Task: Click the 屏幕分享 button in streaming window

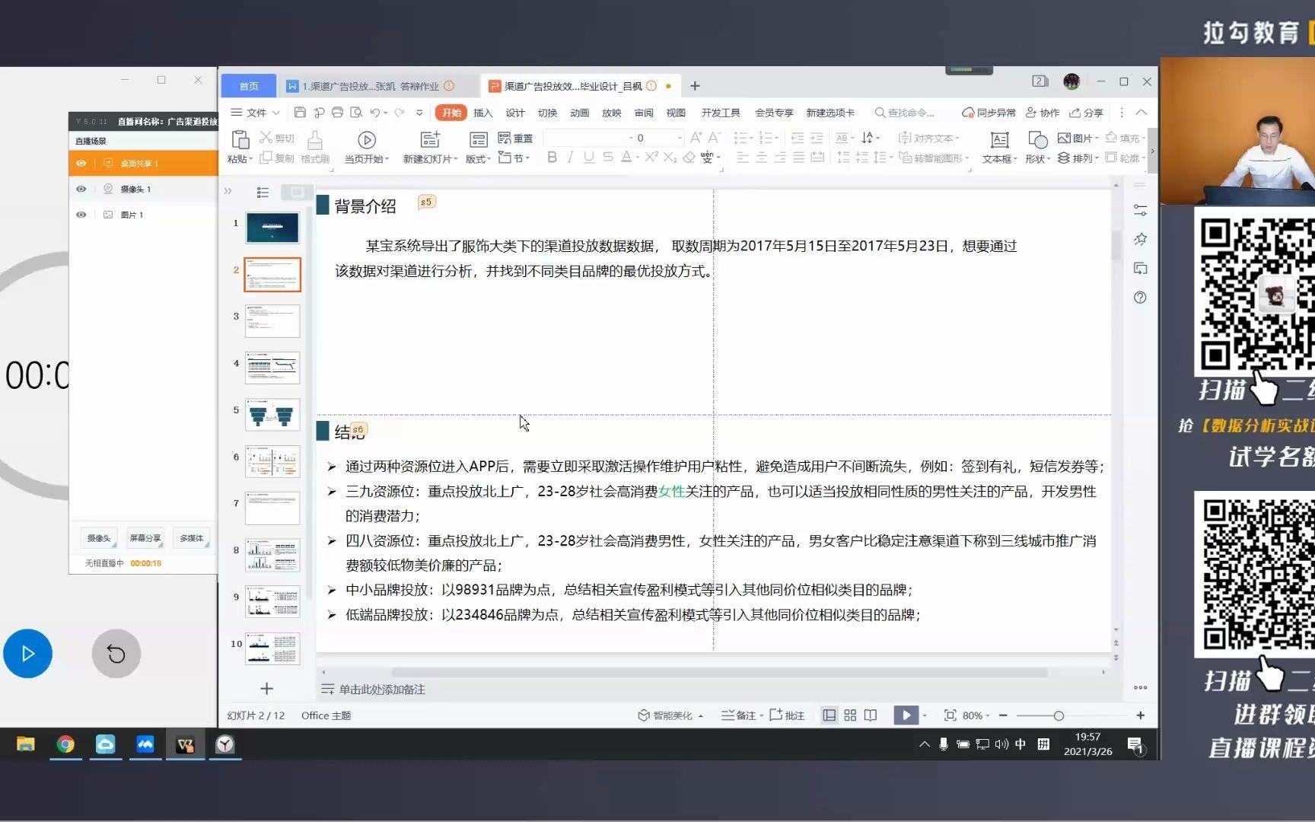Action: 145,538
